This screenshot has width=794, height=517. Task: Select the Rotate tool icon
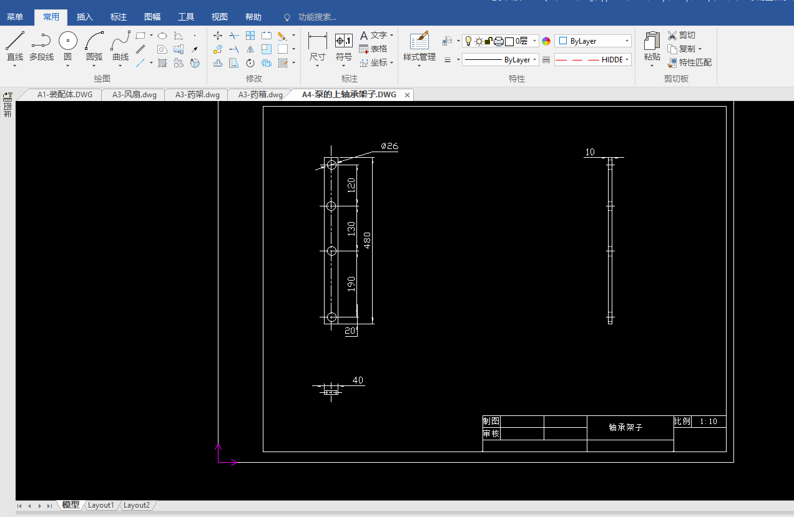(250, 62)
